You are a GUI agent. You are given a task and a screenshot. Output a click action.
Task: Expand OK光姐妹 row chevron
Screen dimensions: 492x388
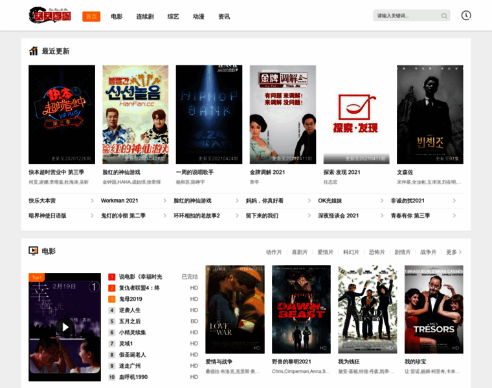pos(382,200)
